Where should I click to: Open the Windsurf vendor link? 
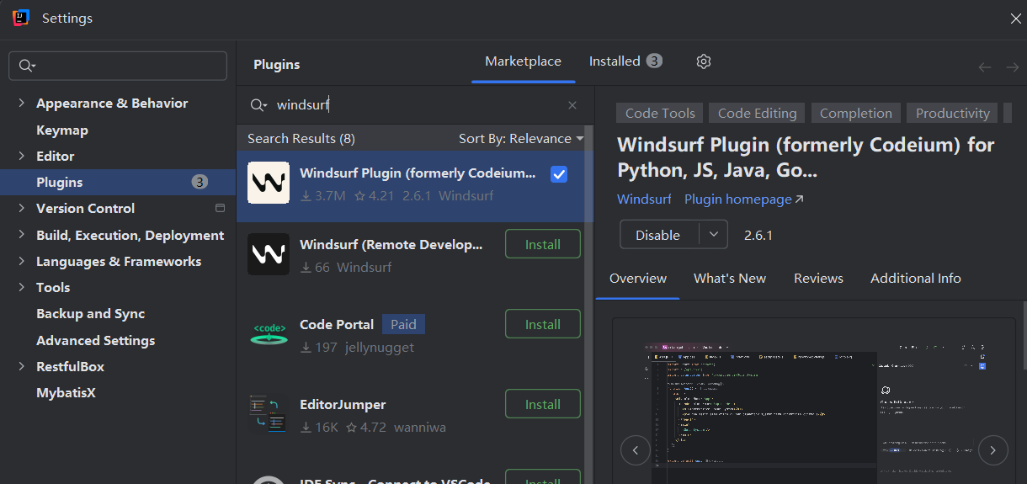click(644, 199)
